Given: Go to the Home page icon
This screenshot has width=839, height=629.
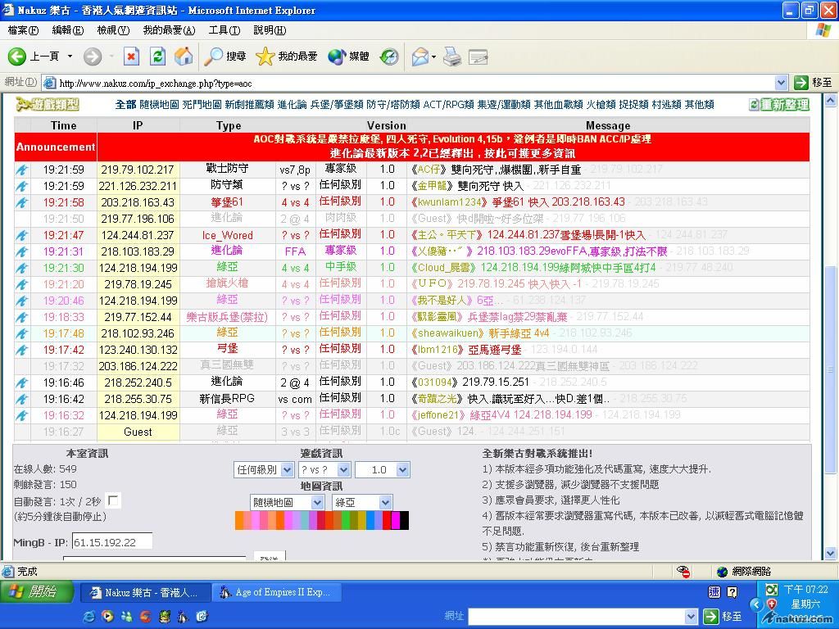Looking at the screenshot, I should [x=184, y=57].
